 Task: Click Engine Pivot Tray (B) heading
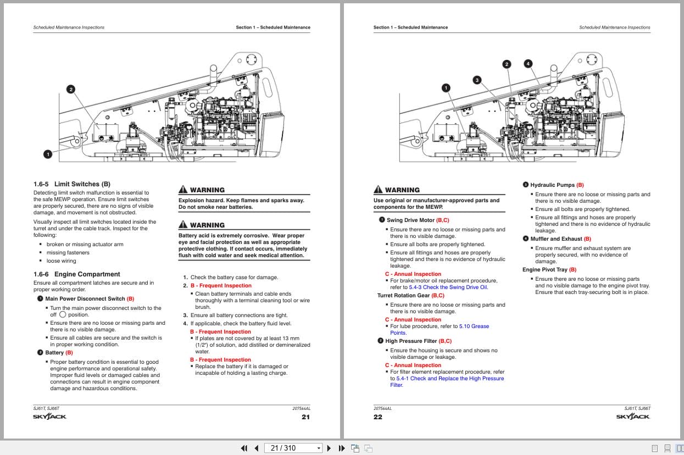[549, 270]
